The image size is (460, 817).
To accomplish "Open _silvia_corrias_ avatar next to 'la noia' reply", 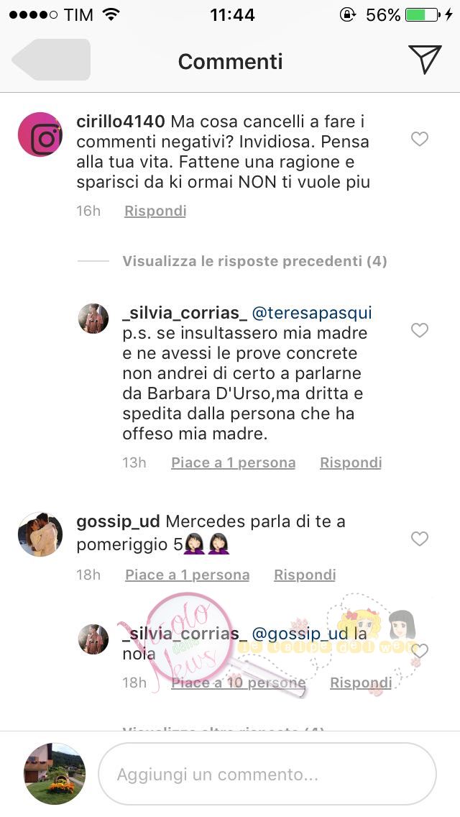I will click(x=93, y=639).
